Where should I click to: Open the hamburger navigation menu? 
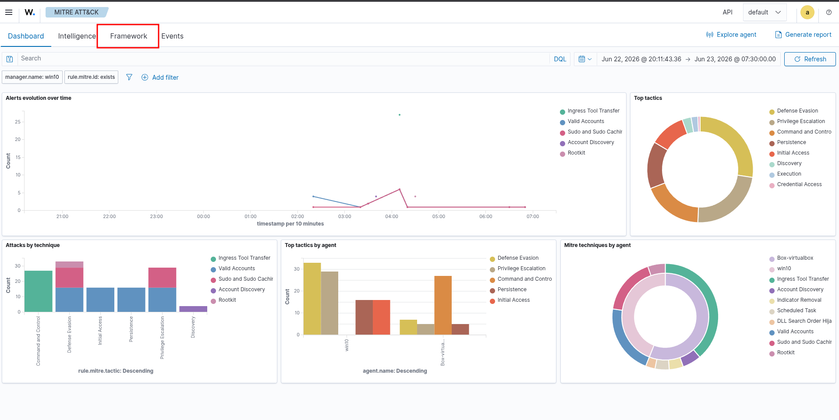[x=9, y=12]
